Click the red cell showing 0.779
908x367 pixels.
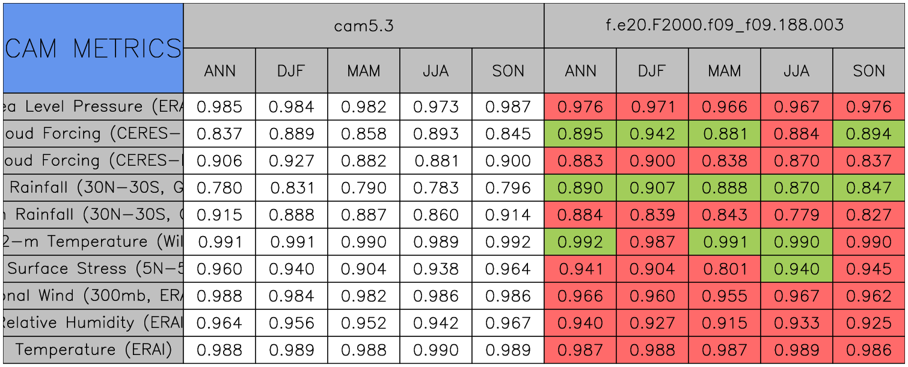click(797, 215)
